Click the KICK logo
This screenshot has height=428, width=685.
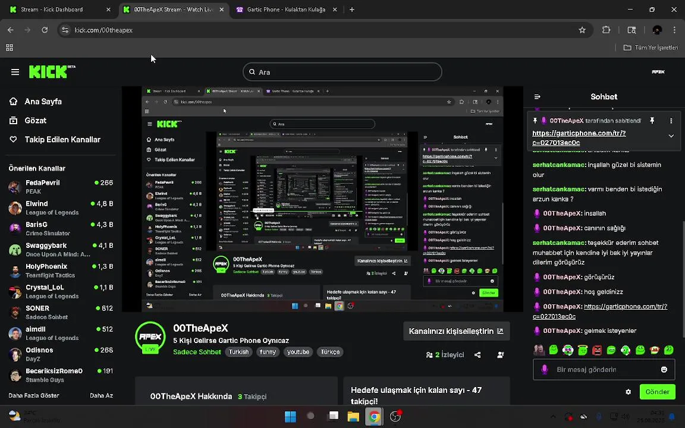click(52, 71)
